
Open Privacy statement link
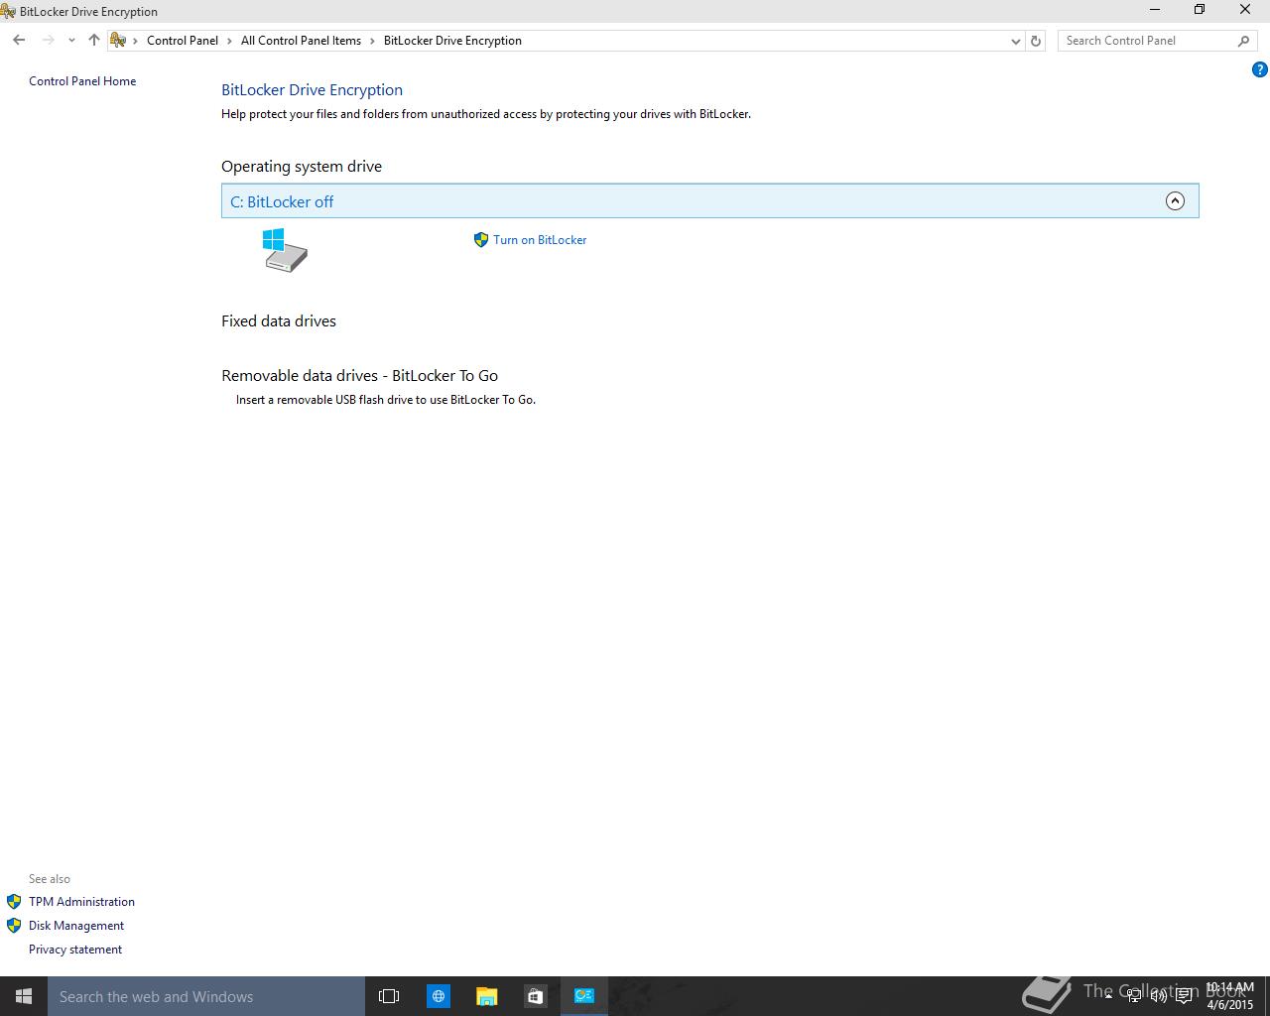click(x=75, y=950)
